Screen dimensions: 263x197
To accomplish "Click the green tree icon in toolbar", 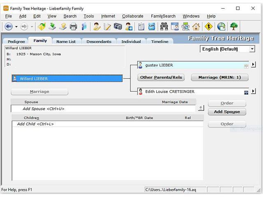I will (x=234, y=27).
